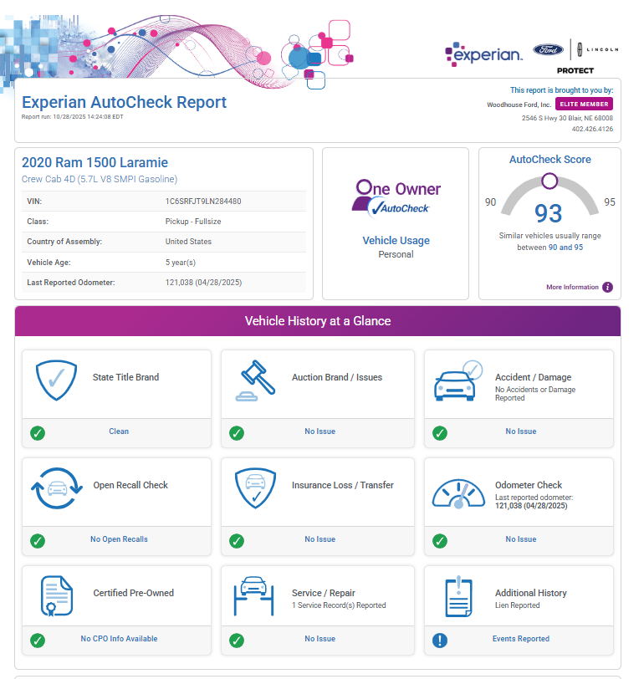Click the State Title Brand shield icon

coord(57,381)
